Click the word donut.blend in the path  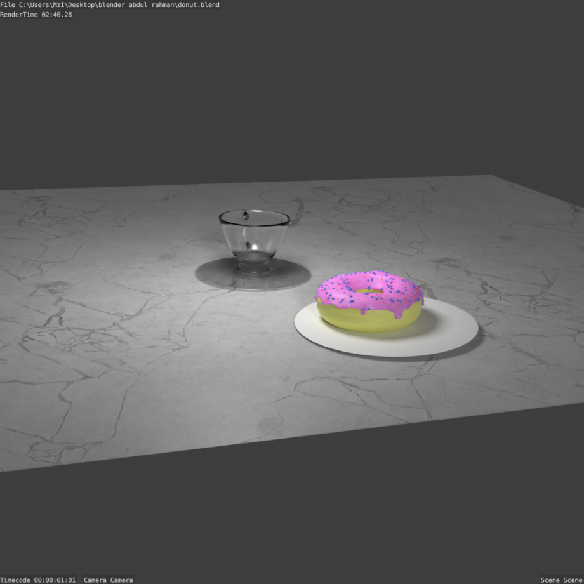[199, 4]
